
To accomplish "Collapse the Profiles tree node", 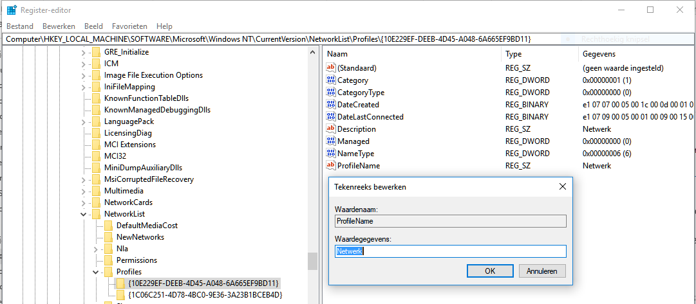I will click(95, 272).
